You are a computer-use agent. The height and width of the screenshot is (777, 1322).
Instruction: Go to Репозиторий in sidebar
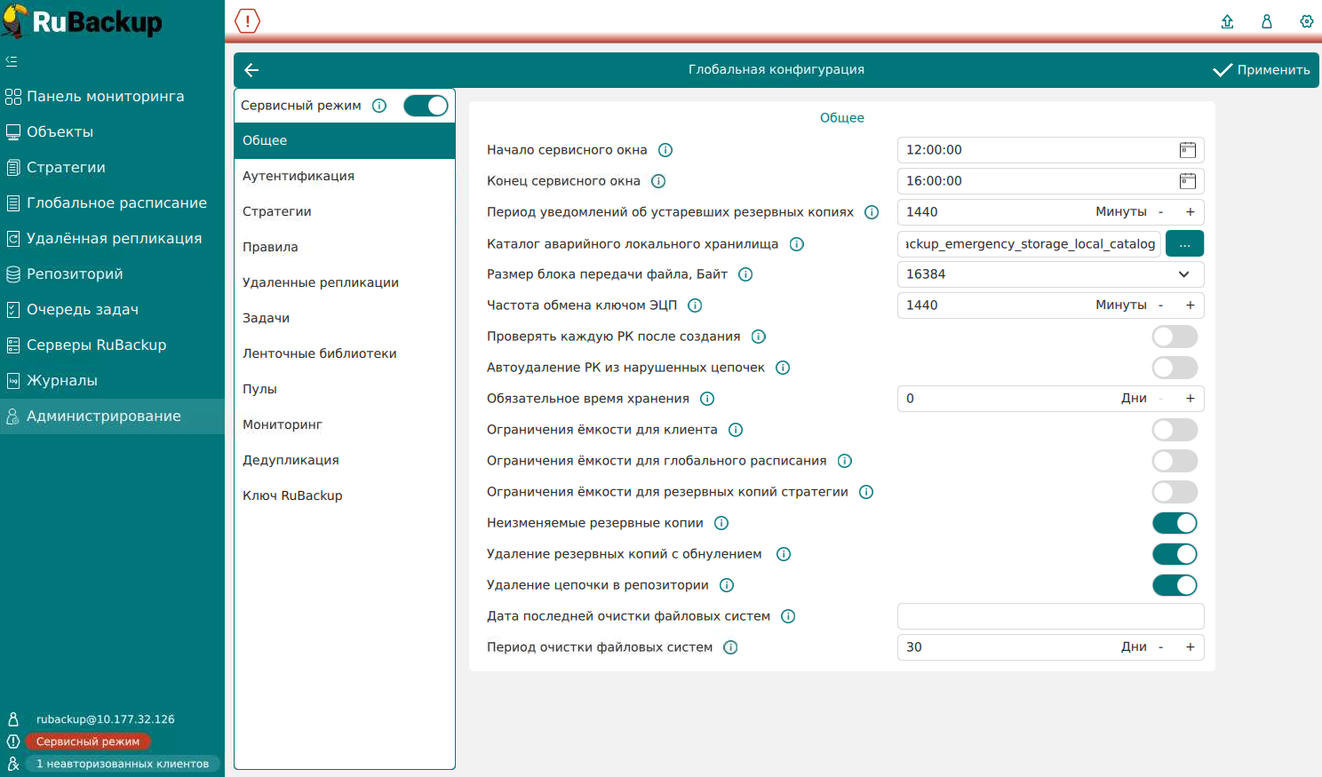[112, 274]
